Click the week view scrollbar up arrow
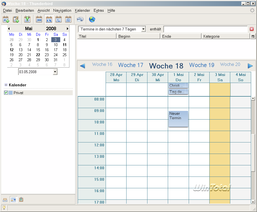Image resolution: width=257 pixels, height=212 pixels. coord(253,99)
